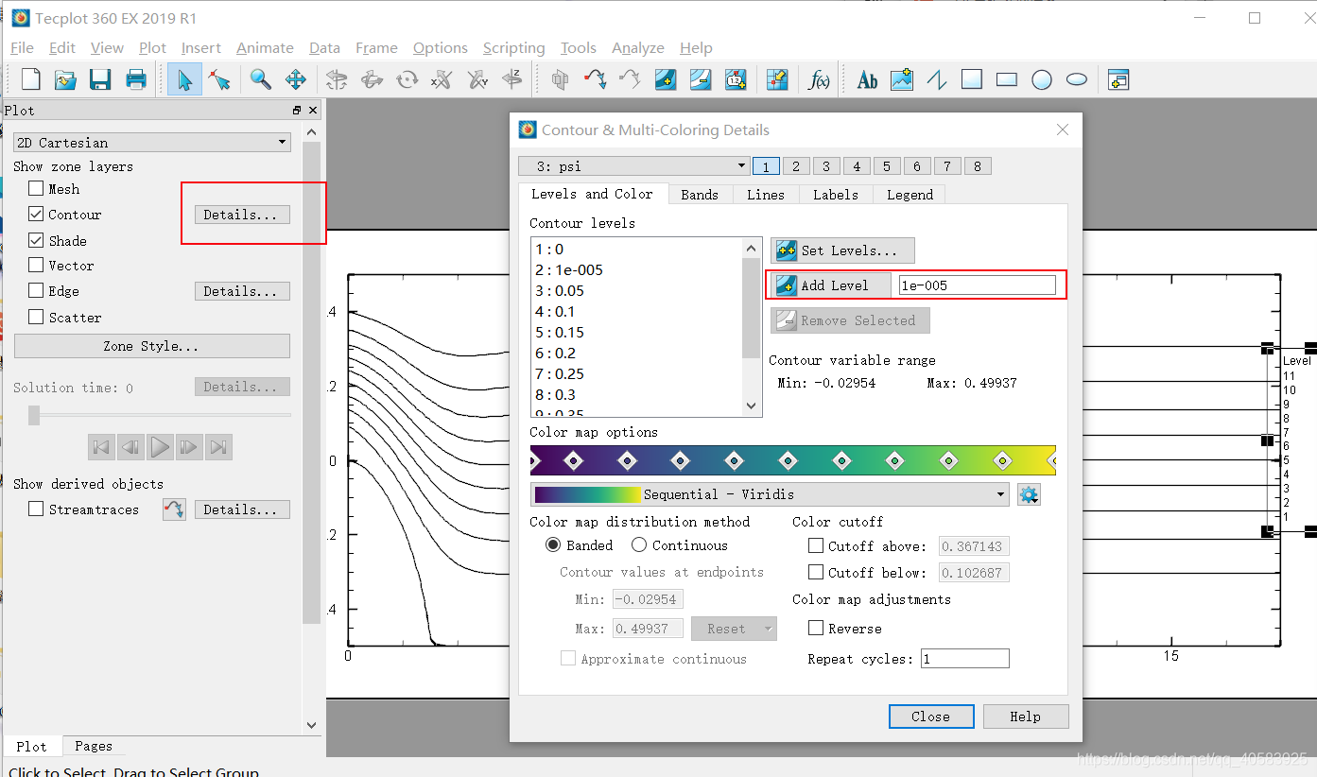Tick the Cutoff below checkbox
The height and width of the screenshot is (777, 1317).
click(x=816, y=573)
